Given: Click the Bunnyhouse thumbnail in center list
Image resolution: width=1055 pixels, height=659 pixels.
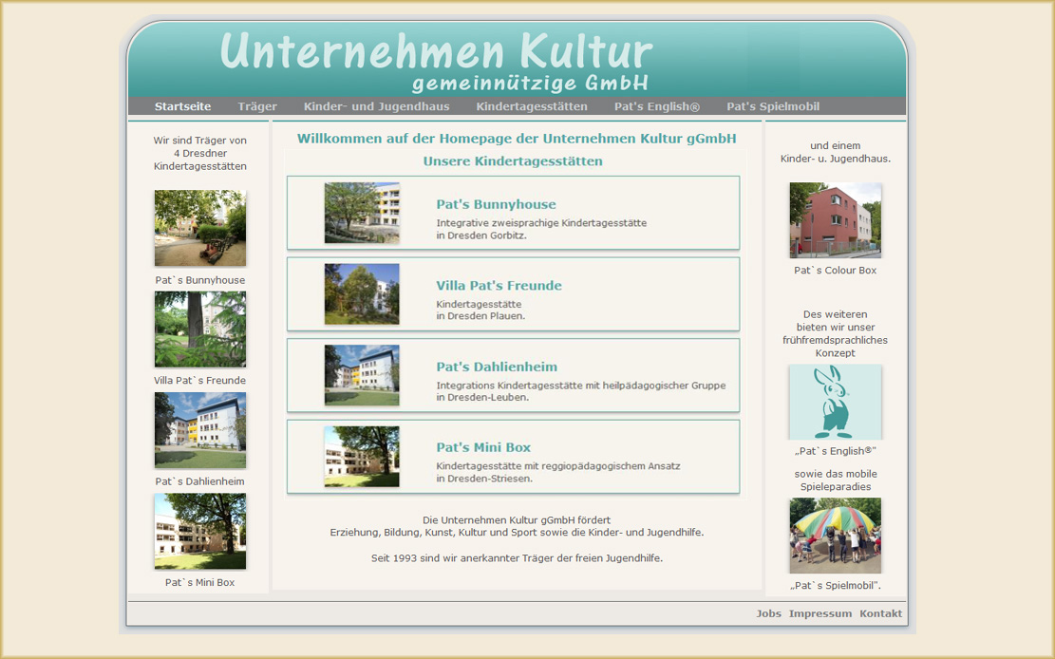Looking at the screenshot, I should [x=362, y=213].
